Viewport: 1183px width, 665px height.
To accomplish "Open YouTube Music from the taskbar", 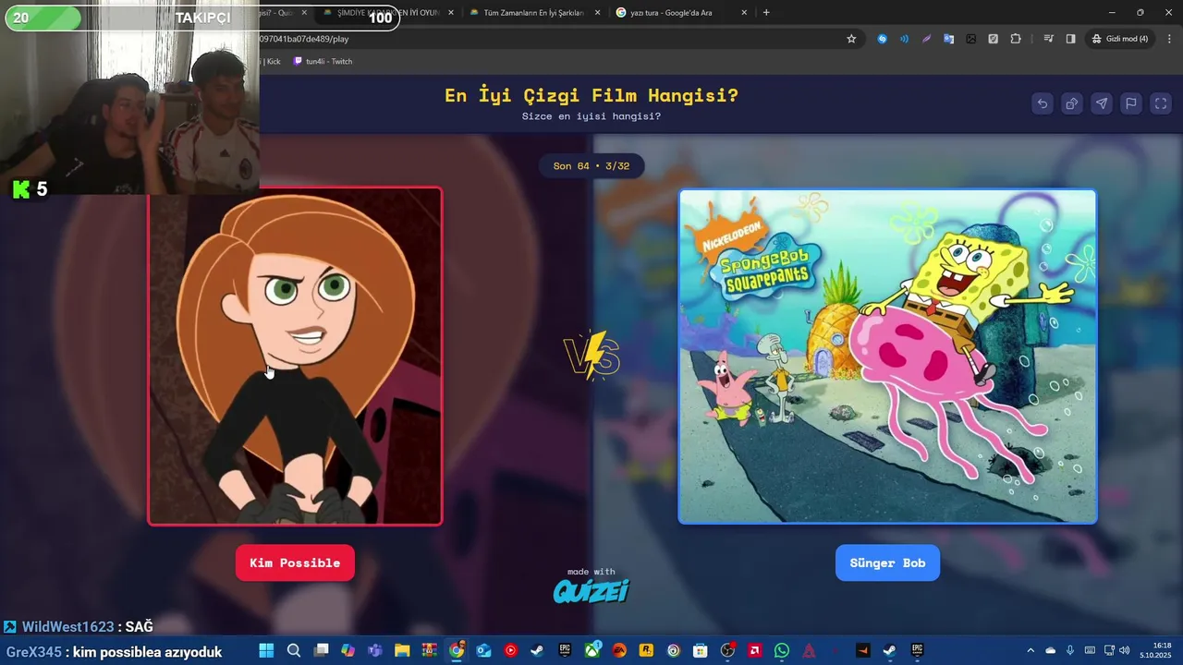I will (510, 650).
